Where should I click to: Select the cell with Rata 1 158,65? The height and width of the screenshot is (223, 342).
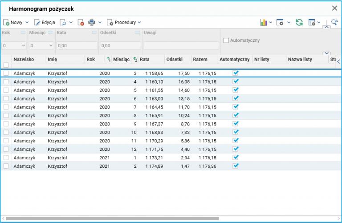click(154, 73)
